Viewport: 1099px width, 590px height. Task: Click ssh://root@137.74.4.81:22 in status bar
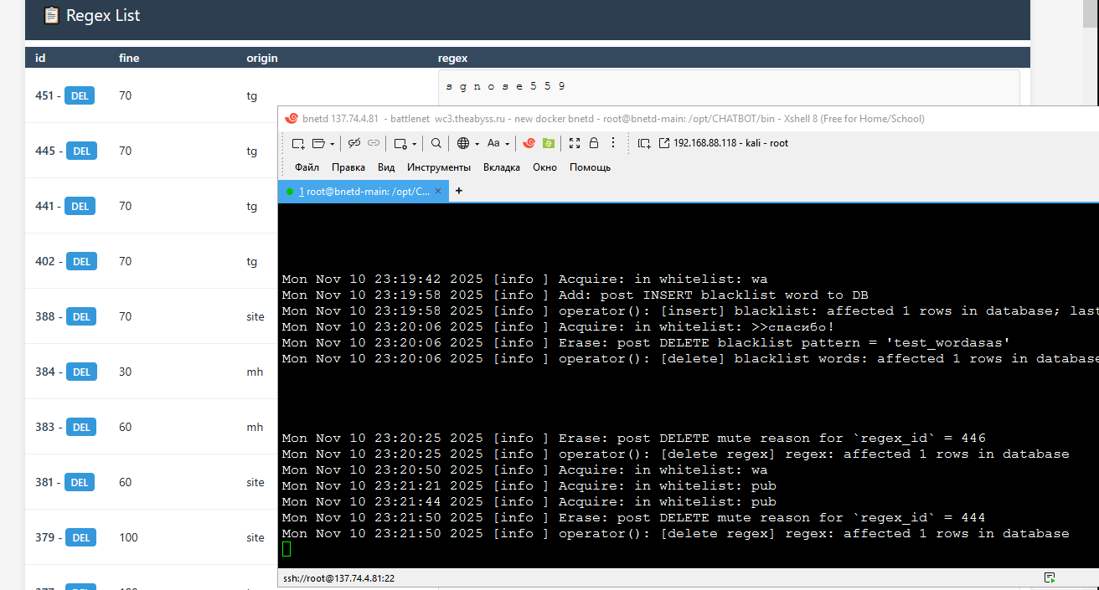click(x=339, y=578)
